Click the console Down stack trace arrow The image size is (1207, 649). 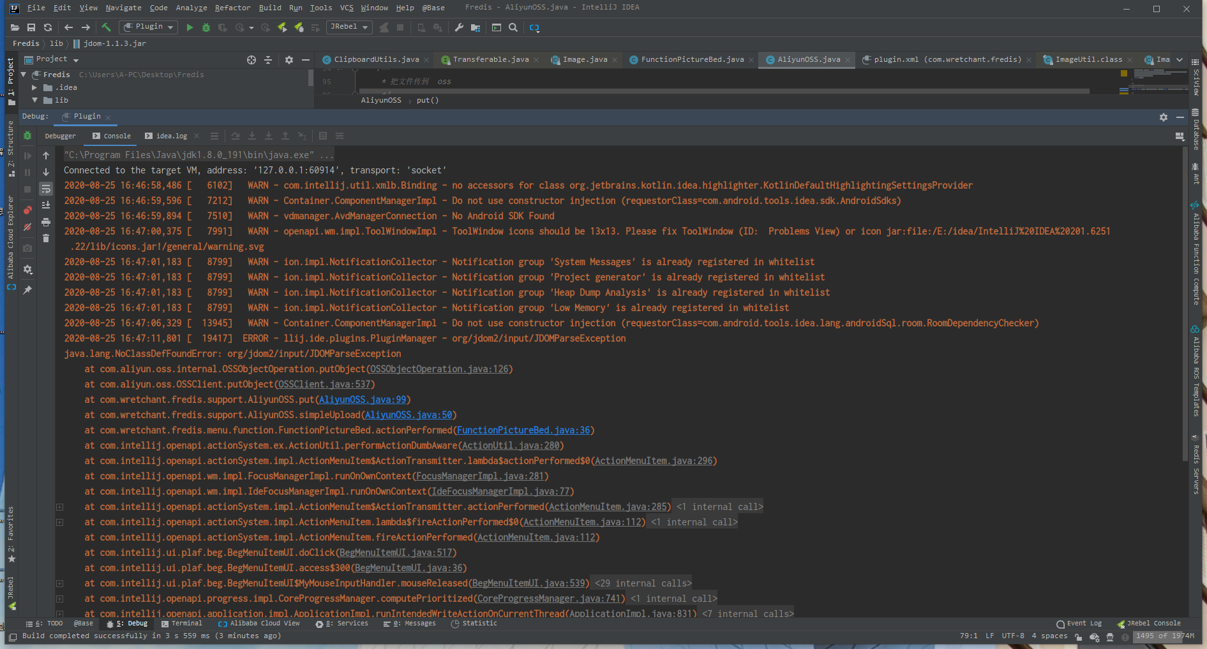pyautogui.click(x=46, y=172)
